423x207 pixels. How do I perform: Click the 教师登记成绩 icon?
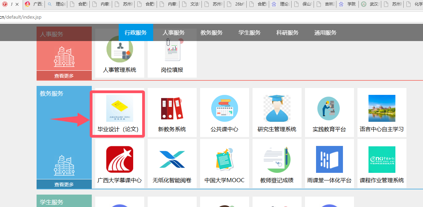point(277,159)
